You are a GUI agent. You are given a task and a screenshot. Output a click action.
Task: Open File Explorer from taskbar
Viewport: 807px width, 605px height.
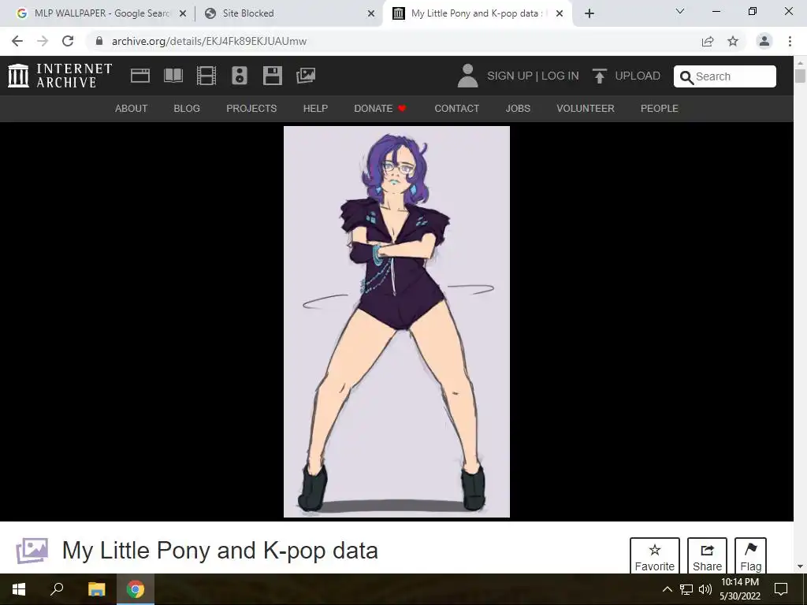click(96, 589)
